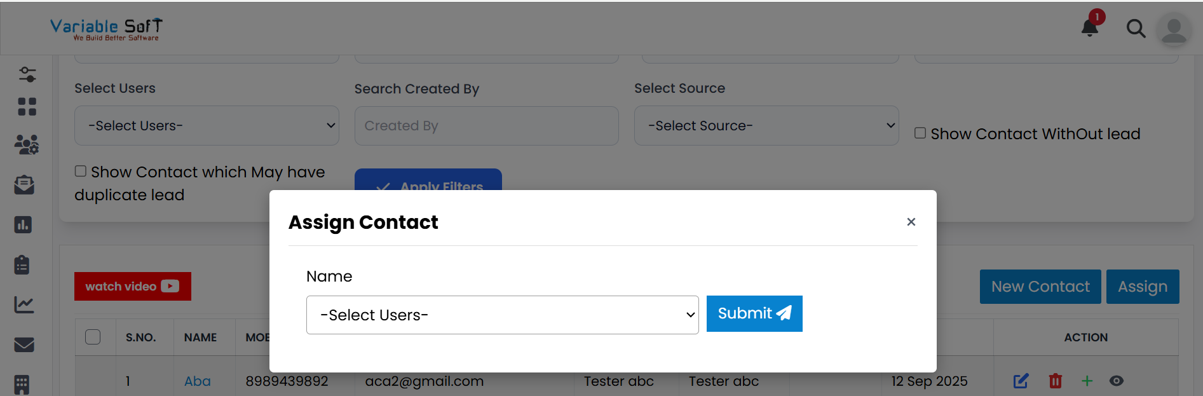
Task: Open the dashboard grid icon in the sidebar
Action: (x=27, y=107)
